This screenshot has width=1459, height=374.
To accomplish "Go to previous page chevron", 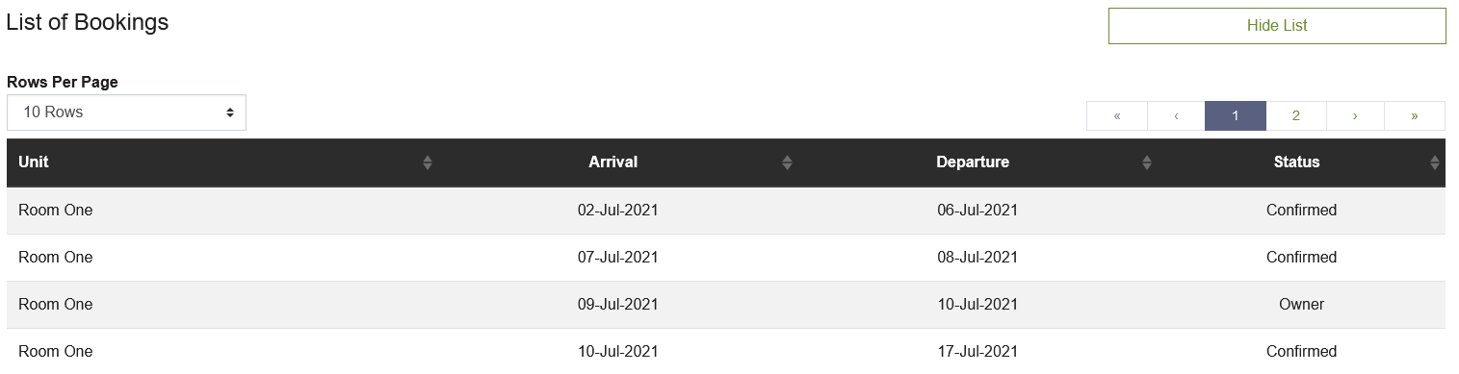I will tap(1176, 115).
